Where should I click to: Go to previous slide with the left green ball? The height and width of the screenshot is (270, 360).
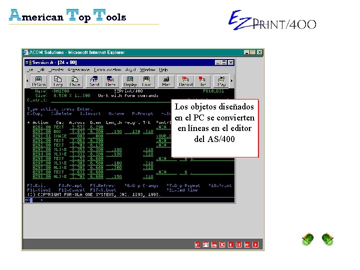(x=308, y=239)
